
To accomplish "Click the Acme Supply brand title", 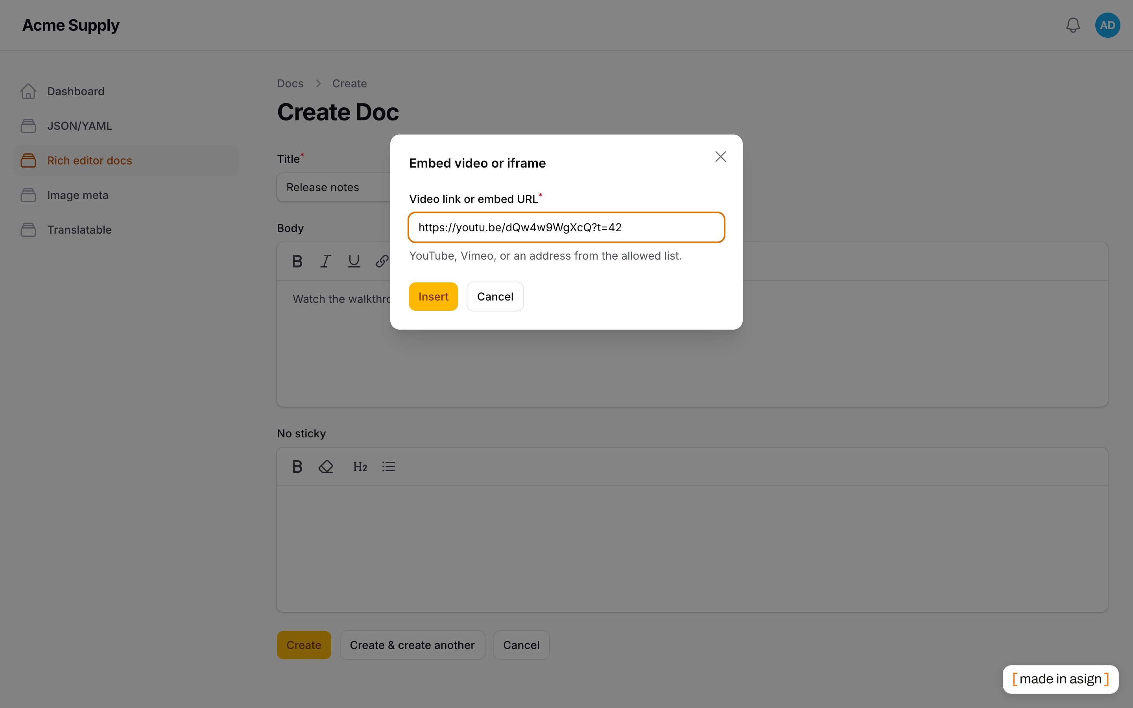I will pyautogui.click(x=71, y=25).
